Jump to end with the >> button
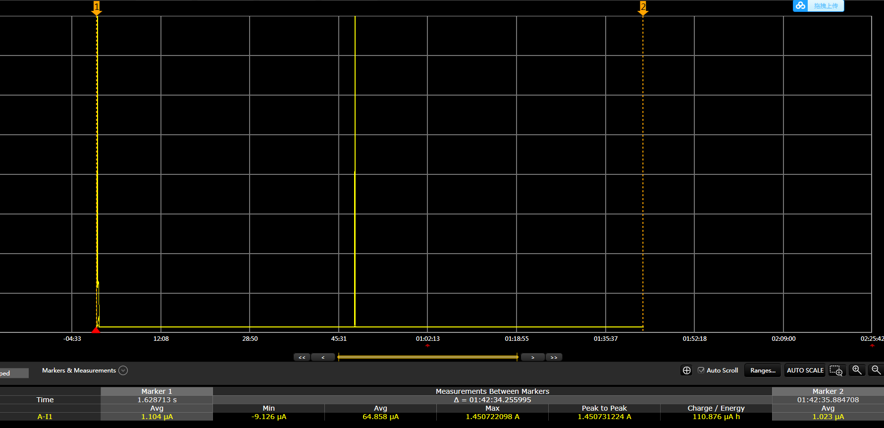Image resolution: width=884 pixels, height=428 pixels. click(554, 357)
